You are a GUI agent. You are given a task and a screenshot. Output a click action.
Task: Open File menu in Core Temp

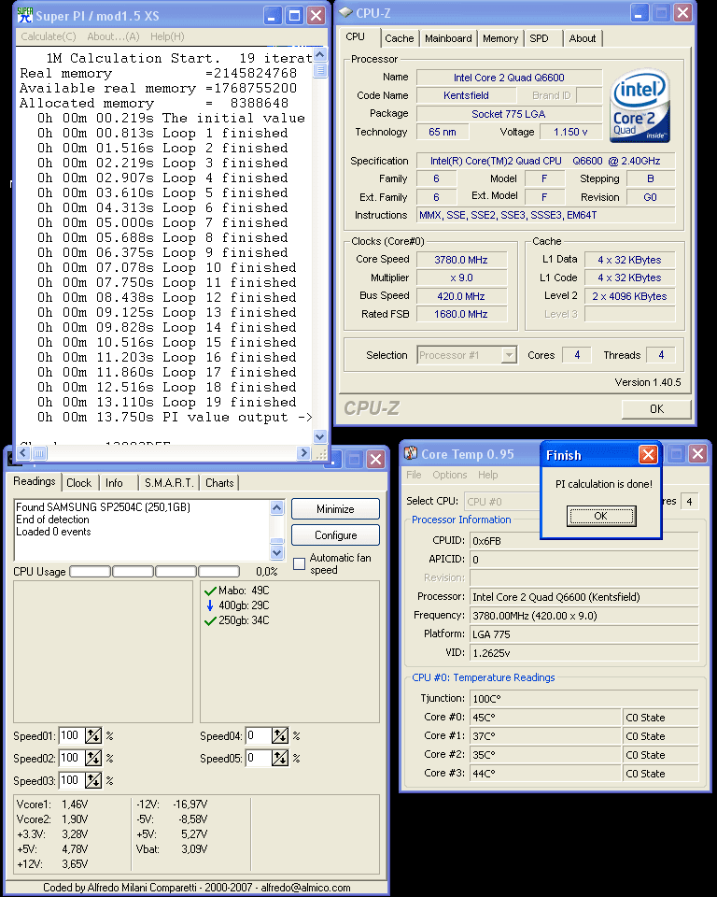[x=414, y=475]
